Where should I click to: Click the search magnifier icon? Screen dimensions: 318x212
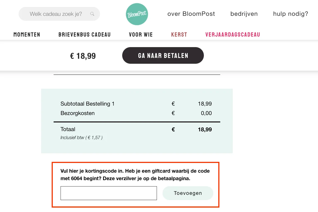pyautogui.click(x=92, y=14)
